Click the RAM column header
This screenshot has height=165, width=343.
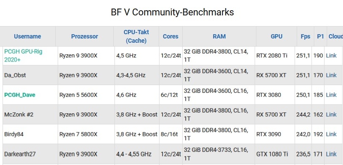coord(219,36)
